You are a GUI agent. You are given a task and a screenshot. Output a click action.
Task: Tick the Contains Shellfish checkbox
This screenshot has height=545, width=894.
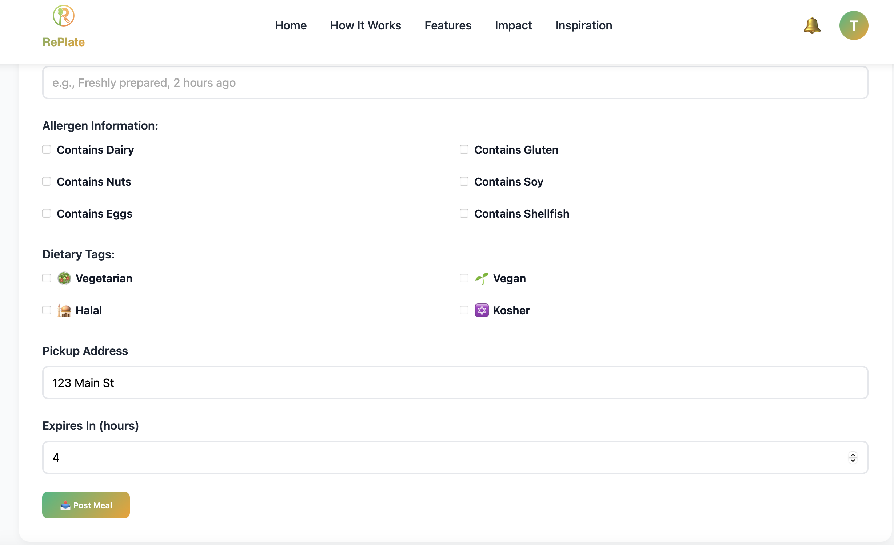464,213
